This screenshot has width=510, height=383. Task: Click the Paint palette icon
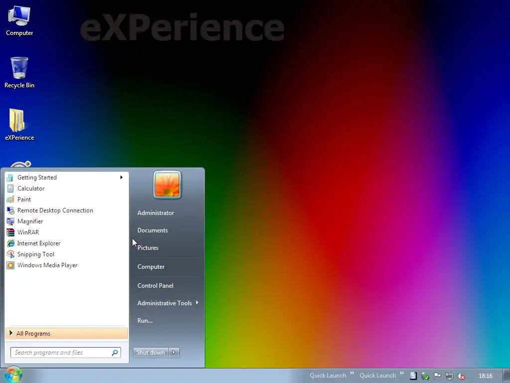pos(10,199)
